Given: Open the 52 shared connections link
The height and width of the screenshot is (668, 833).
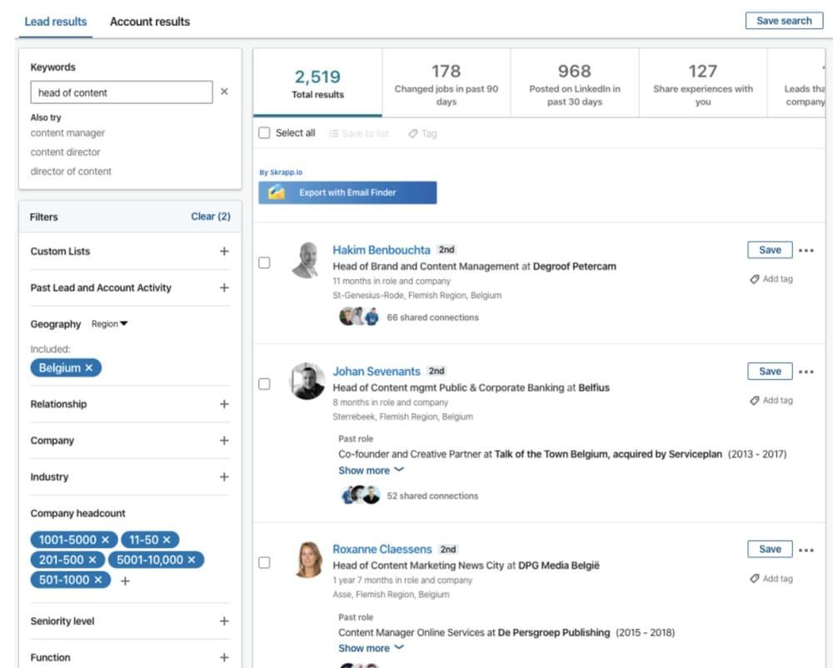Looking at the screenshot, I should click(x=432, y=496).
